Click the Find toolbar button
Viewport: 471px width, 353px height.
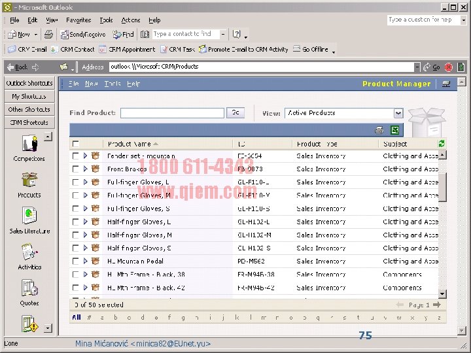point(123,35)
